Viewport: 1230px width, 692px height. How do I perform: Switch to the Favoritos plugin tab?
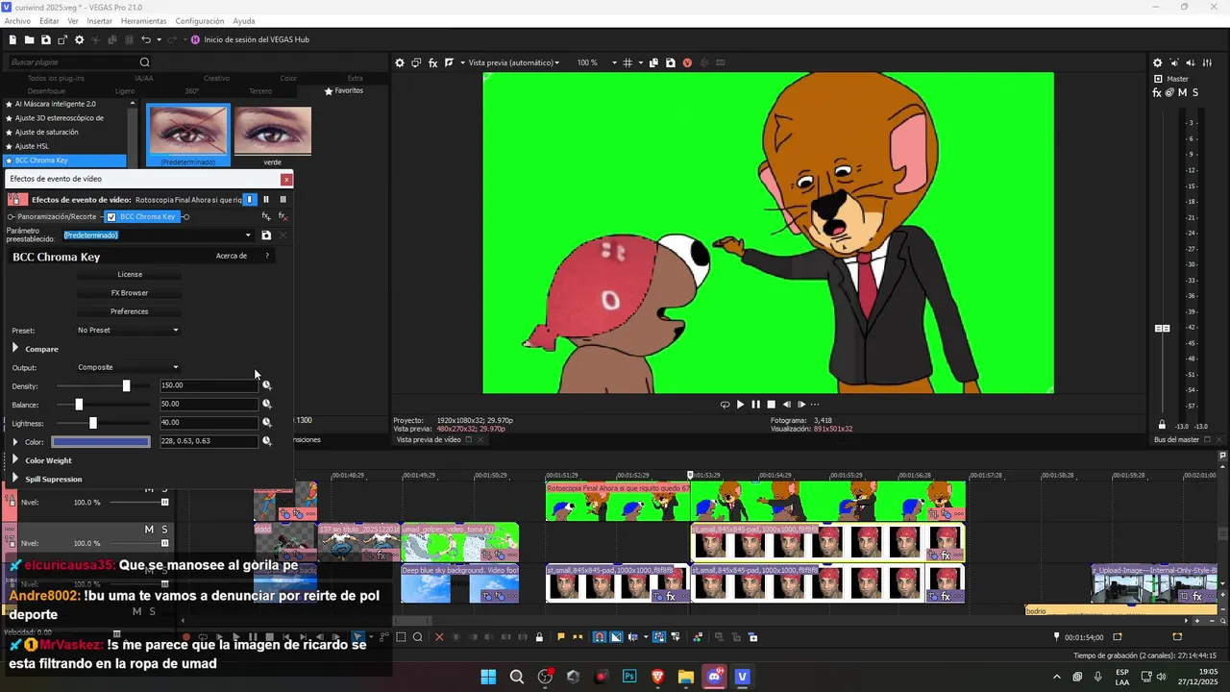pyautogui.click(x=344, y=90)
